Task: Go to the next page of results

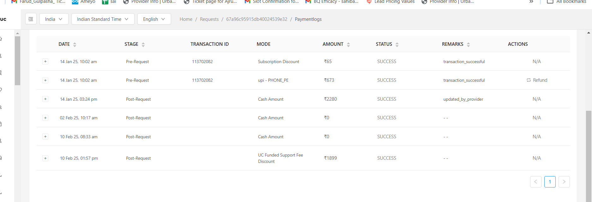Action: click(564, 182)
